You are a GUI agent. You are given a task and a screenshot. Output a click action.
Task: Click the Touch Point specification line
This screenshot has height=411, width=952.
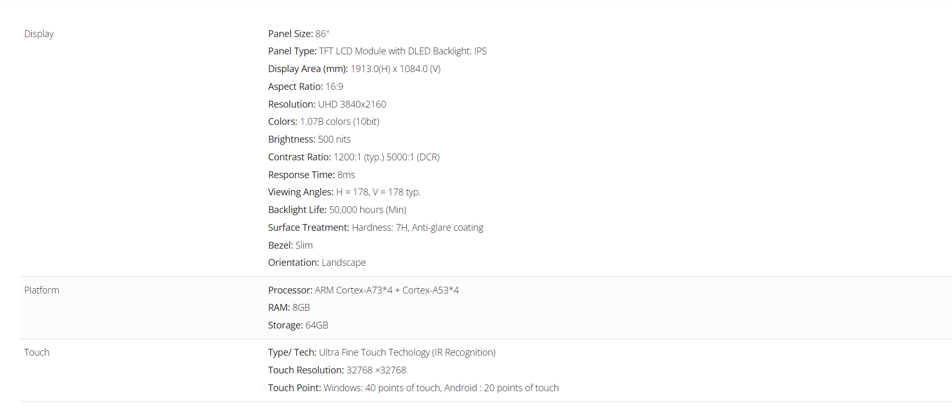point(413,388)
